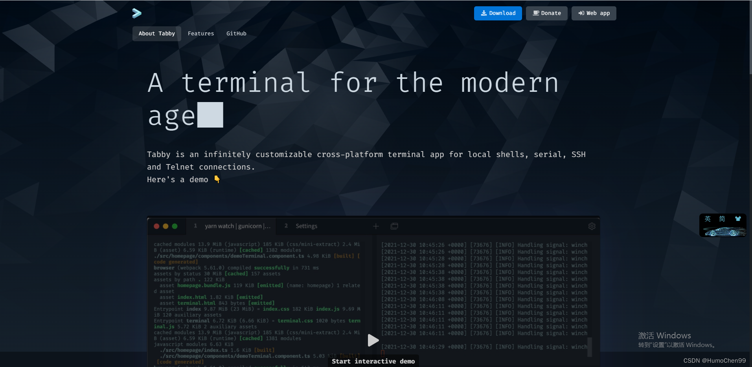Click the red close dot in demo terminal
Viewport: 752px width, 367px height.
(x=156, y=226)
